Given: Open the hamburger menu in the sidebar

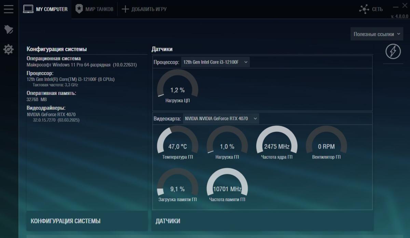Looking at the screenshot, I should [x=9, y=9].
